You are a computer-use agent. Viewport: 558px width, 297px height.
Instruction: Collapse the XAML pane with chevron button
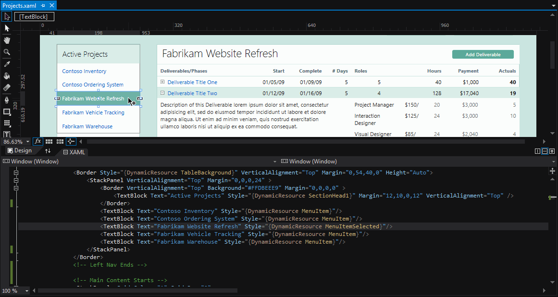click(x=552, y=151)
